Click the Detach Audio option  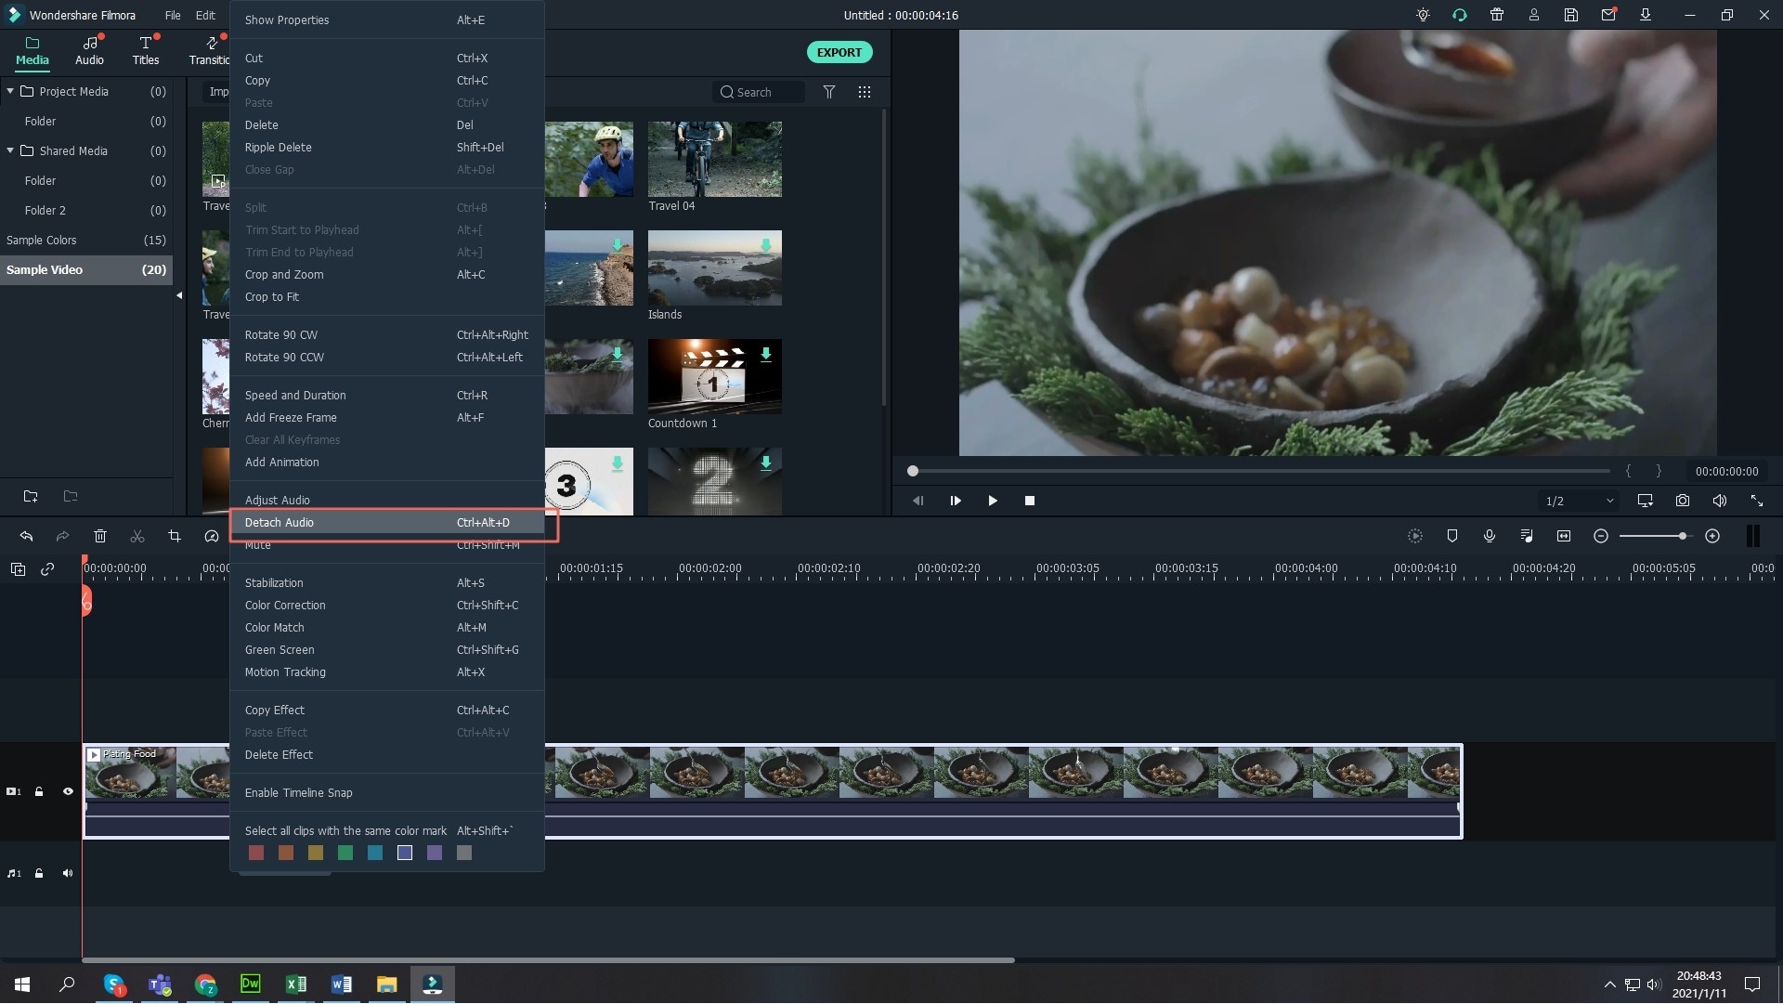(278, 522)
